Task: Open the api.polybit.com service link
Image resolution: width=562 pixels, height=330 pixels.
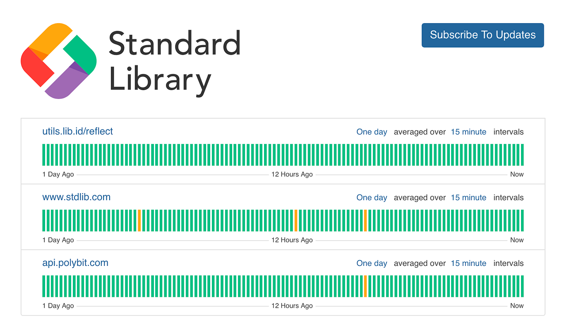Action: click(75, 263)
